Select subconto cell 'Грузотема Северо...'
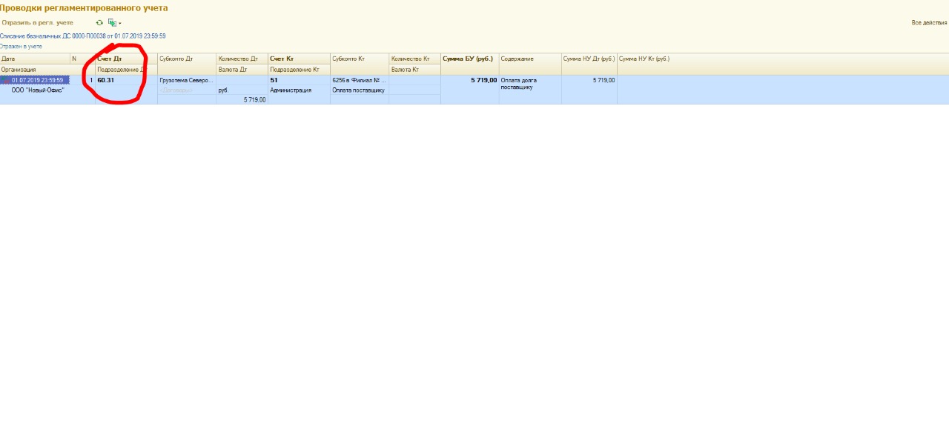949x432 pixels. pyautogui.click(x=186, y=80)
